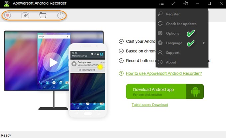This screenshot has width=226, height=138.
Task: Open How to use Apowersoft Android Recorder link
Action: [x=164, y=73]
